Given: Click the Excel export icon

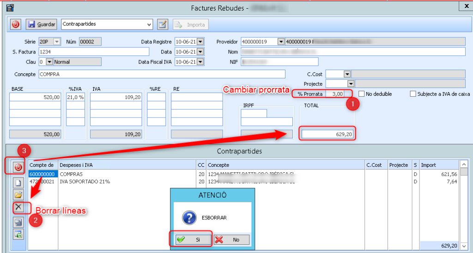Looking at the screenshot, I should click(19, 235).
